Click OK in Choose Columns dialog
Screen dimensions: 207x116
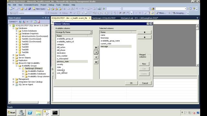point(131,83)
